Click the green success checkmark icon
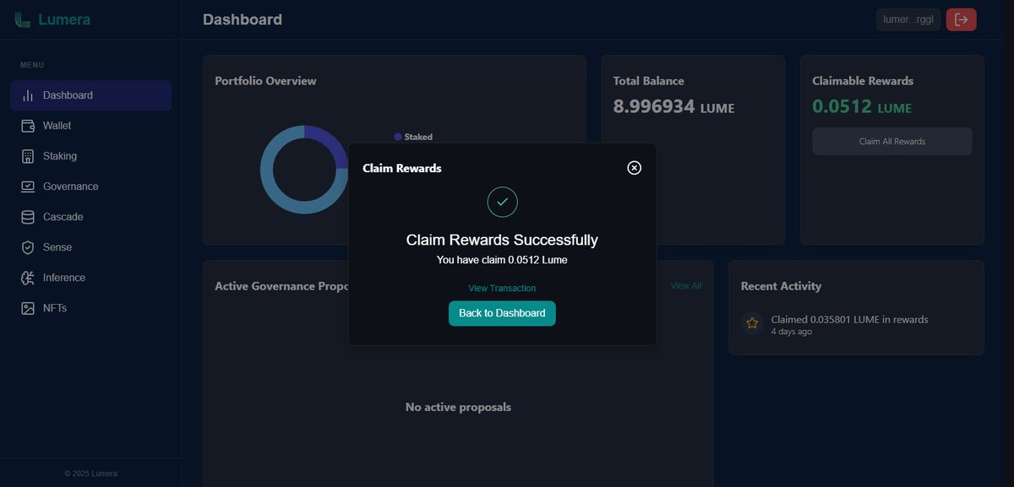This screenshot has height=487, width=1014. [x=502, y=202]
